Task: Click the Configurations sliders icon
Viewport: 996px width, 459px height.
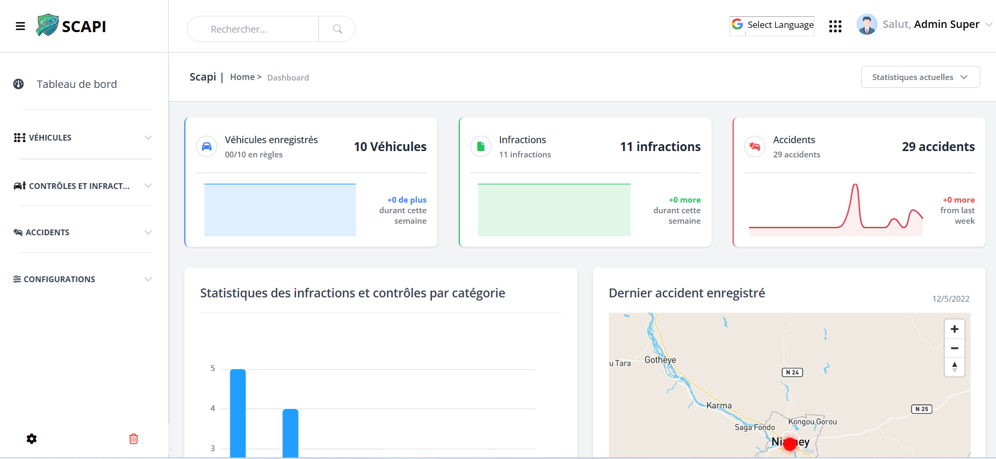Action: [17, 279]
